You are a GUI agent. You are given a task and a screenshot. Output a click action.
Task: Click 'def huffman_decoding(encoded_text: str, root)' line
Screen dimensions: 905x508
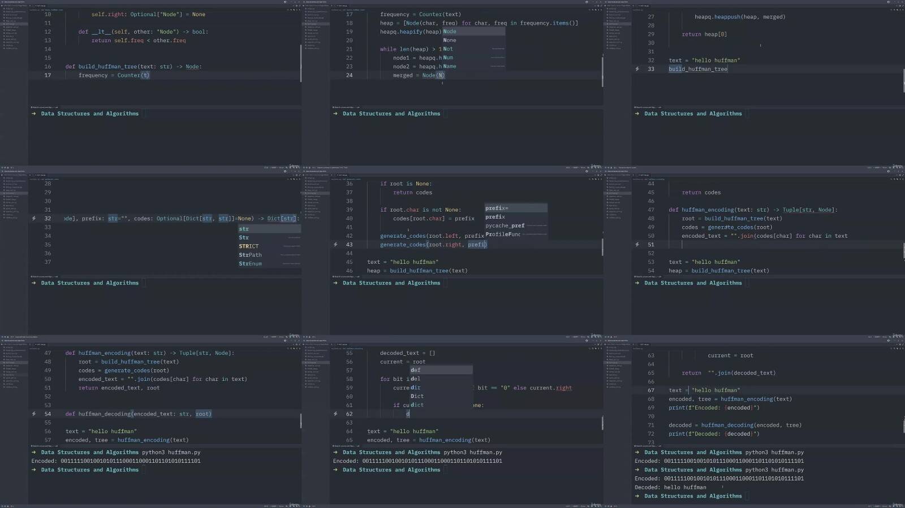138,414
